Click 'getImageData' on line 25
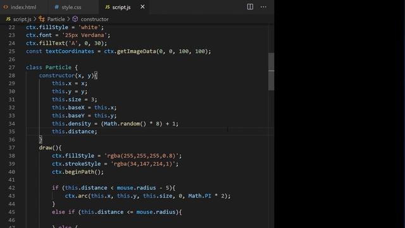This screenshot has height=228, width=405. click(x=137, y=51)
